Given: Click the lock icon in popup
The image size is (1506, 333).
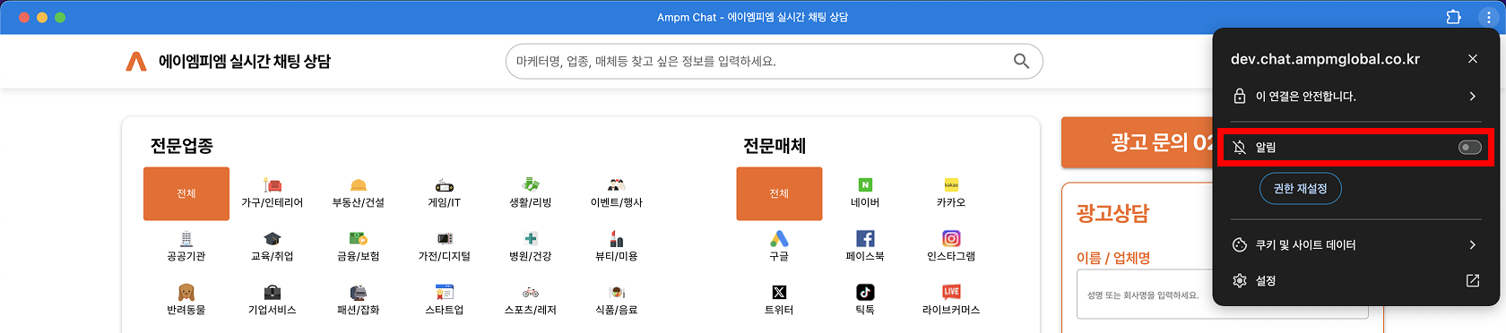Looking at the screenshot, I should coord(1240,96).
